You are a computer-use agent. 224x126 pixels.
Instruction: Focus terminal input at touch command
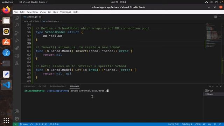coord(90,91)
